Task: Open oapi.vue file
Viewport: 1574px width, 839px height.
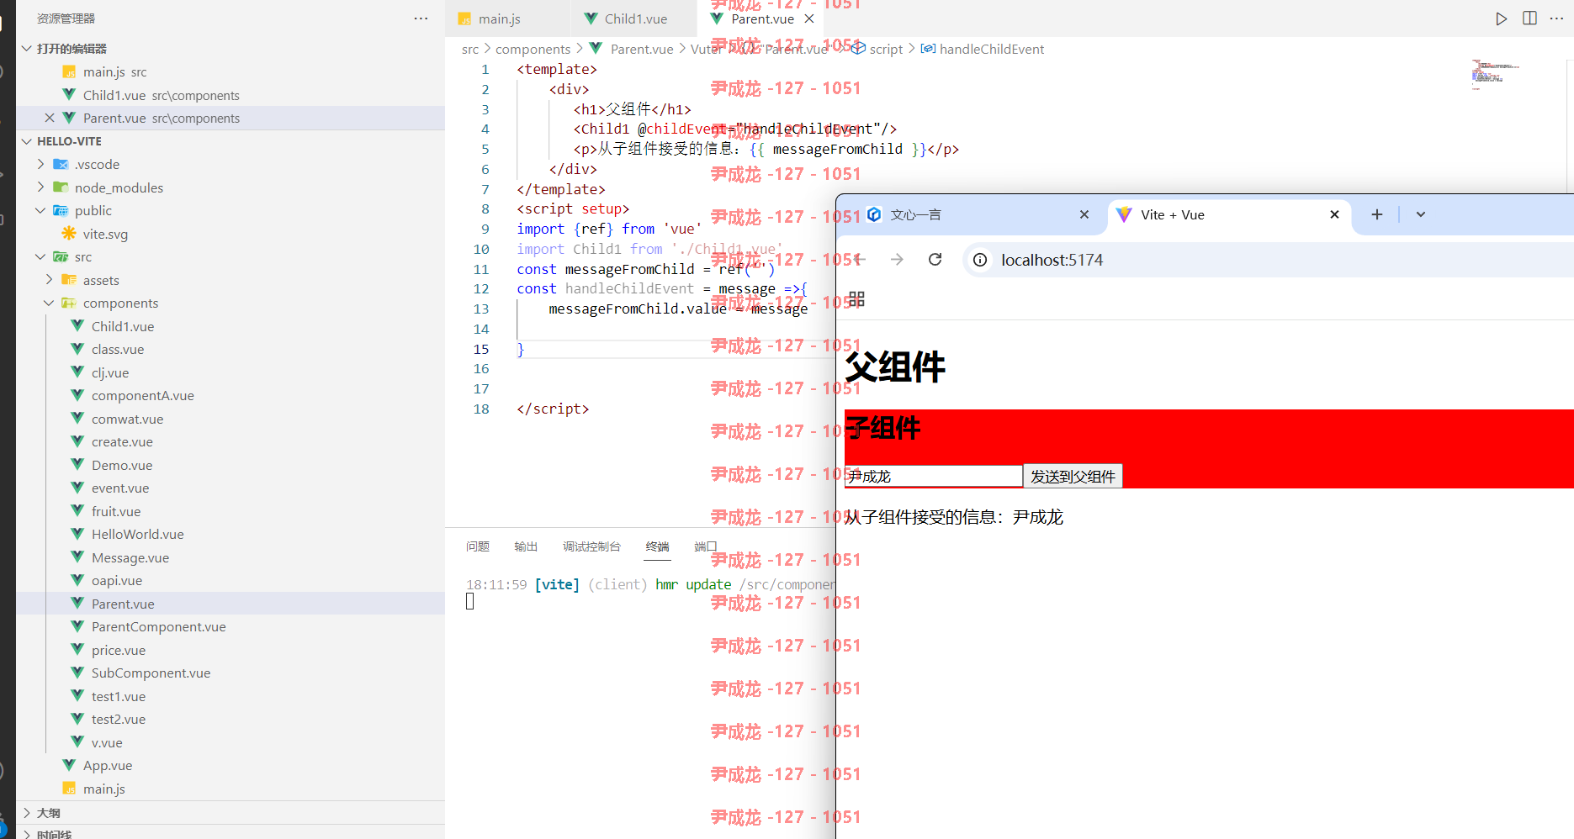Action: coord(117,580)
